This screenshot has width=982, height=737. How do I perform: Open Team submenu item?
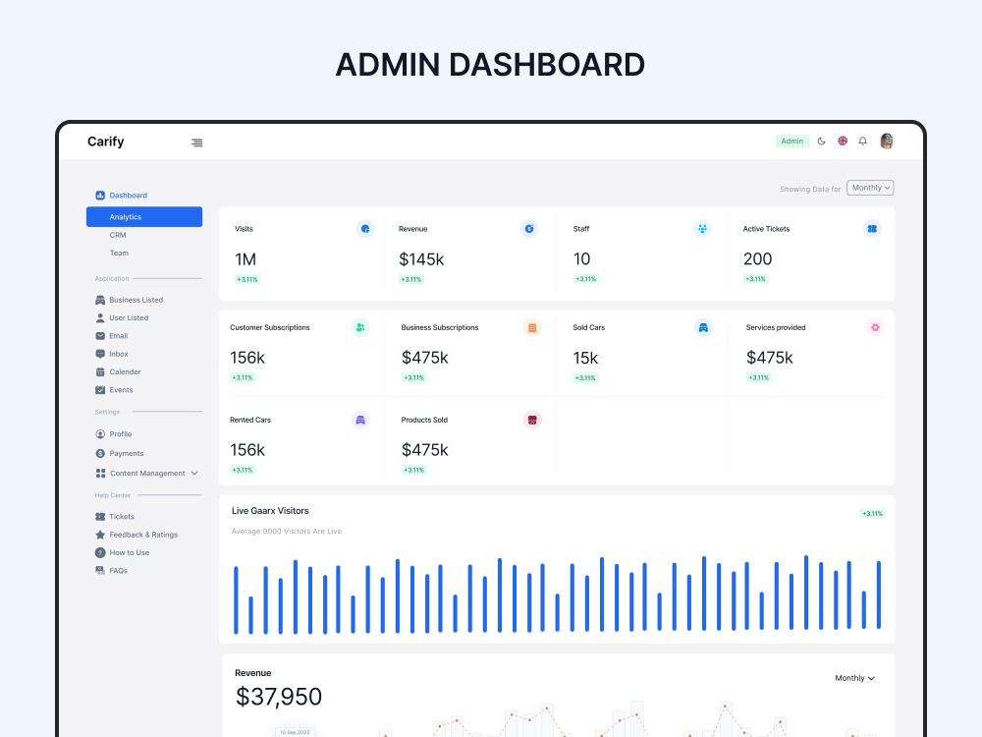coord(119,254)
